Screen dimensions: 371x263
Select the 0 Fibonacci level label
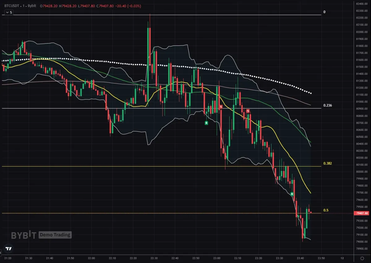(x=324, y=12)
